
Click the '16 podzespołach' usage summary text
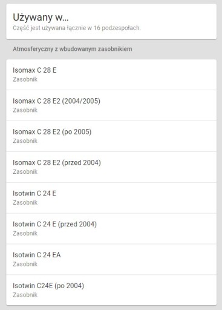pos(117,28)
